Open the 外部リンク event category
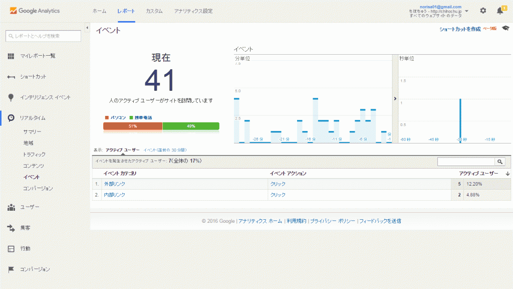The width and height of the screenshot is (513, 289). coord(115,184)
